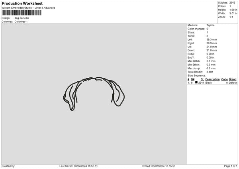Click the Code column header
Viewport: 239px width, 169px height.
click(x=224, y=79)
